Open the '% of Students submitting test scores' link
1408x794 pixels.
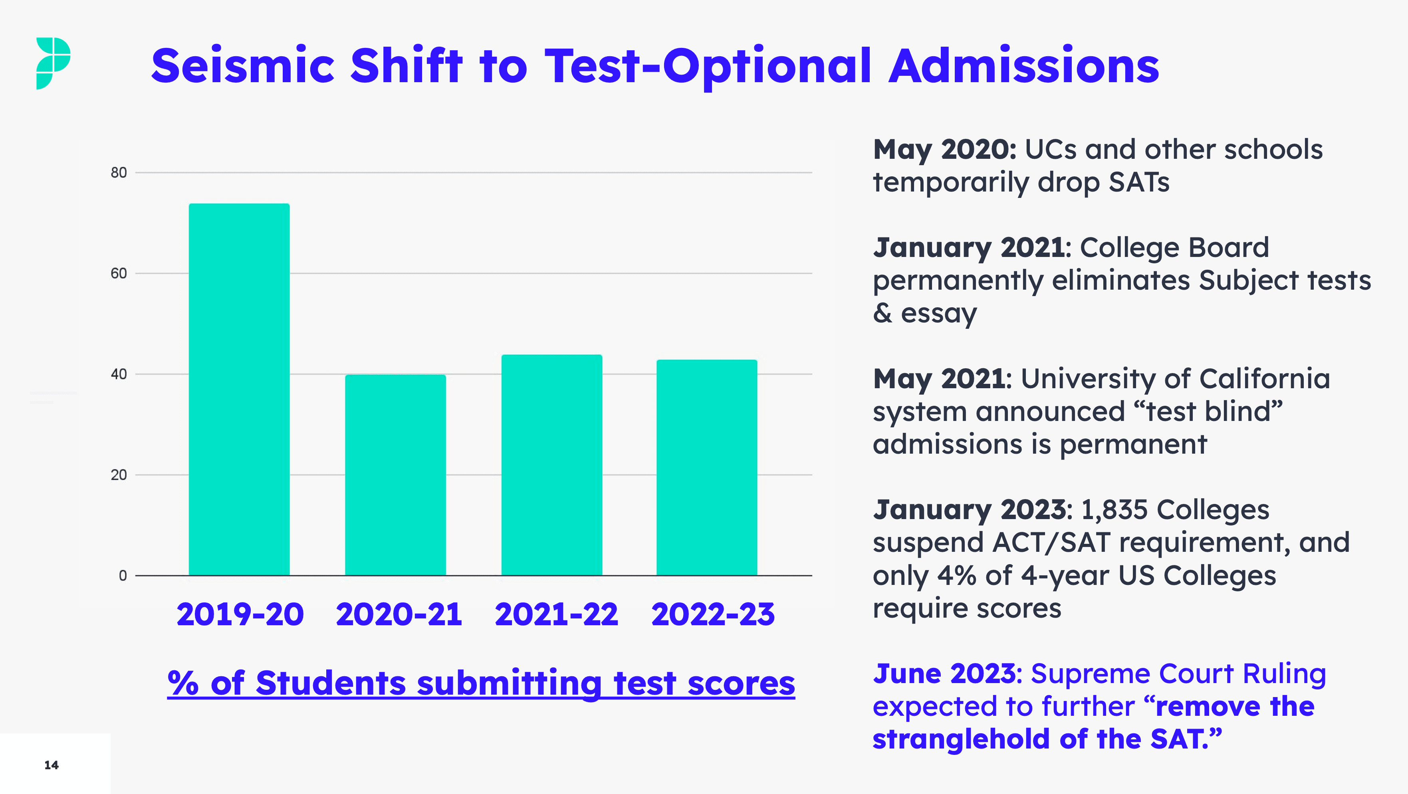click(x=480, y=683)
